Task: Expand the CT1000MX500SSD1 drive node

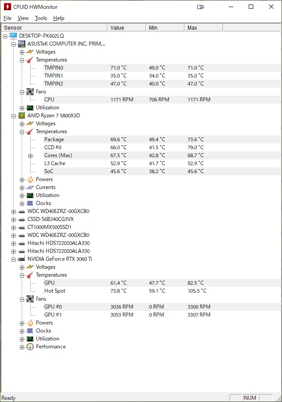Action: click(13, 228)
